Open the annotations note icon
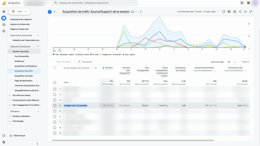The image size is (260, 146). tap(224, 12)
